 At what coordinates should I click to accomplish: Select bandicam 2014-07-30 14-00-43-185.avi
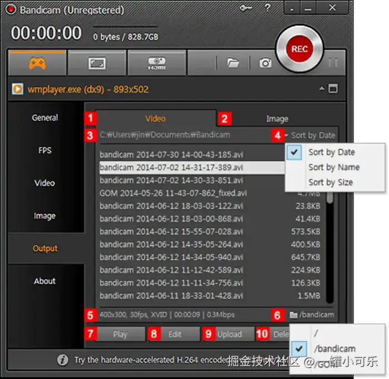[x=171, y=155]
